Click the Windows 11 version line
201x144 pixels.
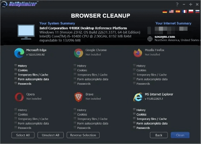click(90, 32)
